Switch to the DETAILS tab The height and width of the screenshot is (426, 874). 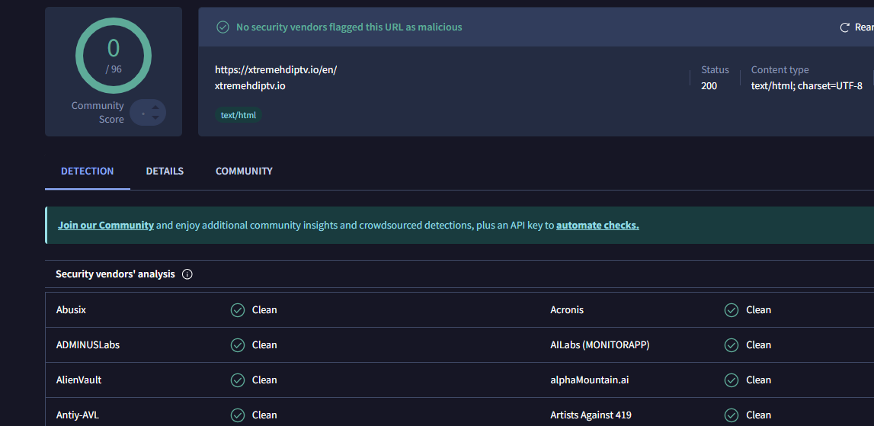(165, 171)
